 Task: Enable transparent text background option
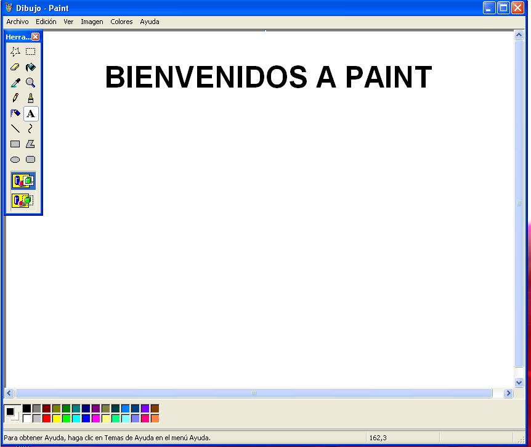[23, 200]
